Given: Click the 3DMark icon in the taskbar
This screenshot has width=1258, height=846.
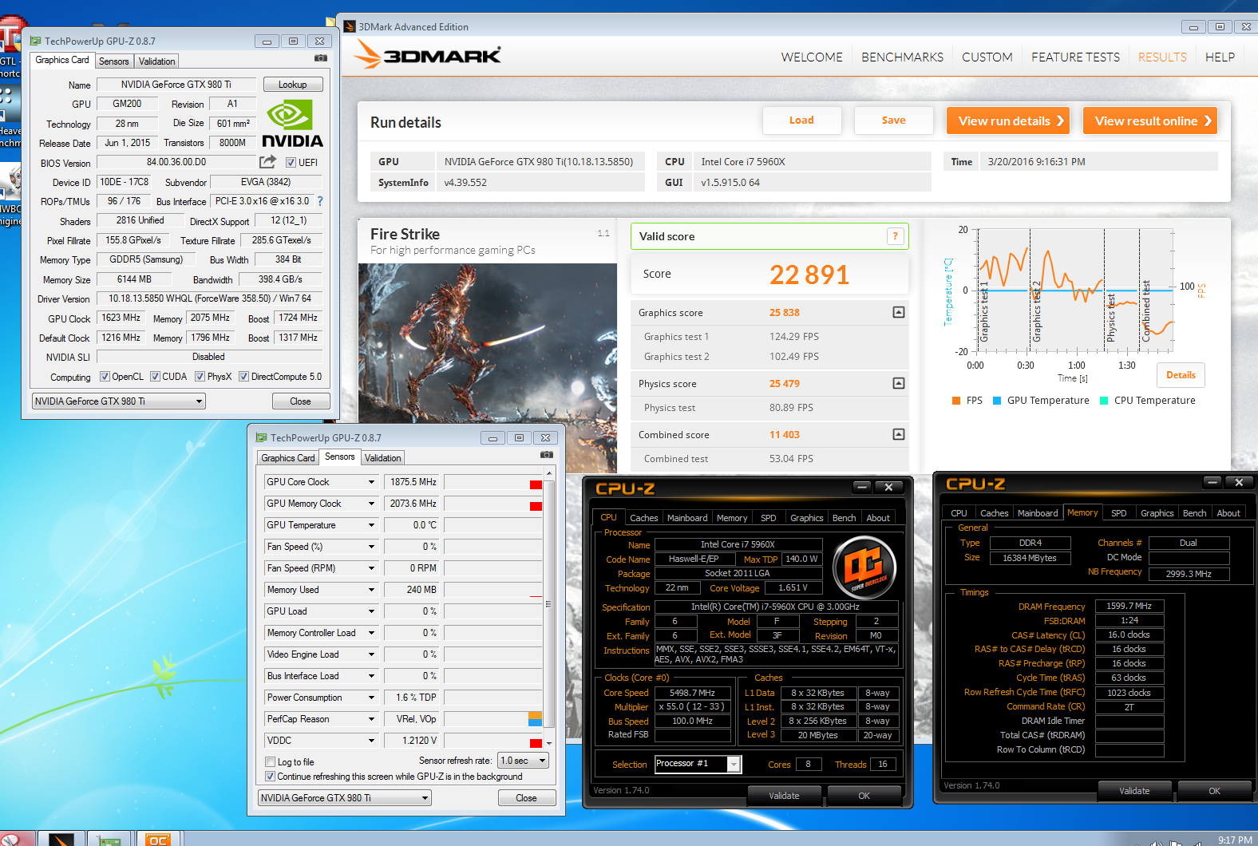Looking at the screenshot, I should [61, 839].
